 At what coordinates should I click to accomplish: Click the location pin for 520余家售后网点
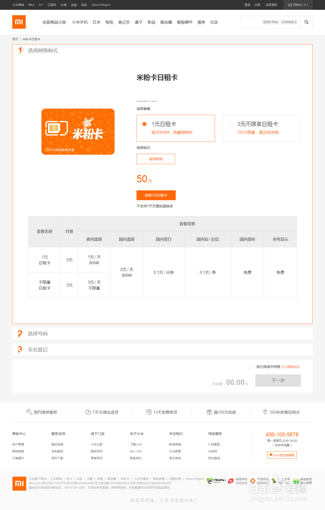265,412
